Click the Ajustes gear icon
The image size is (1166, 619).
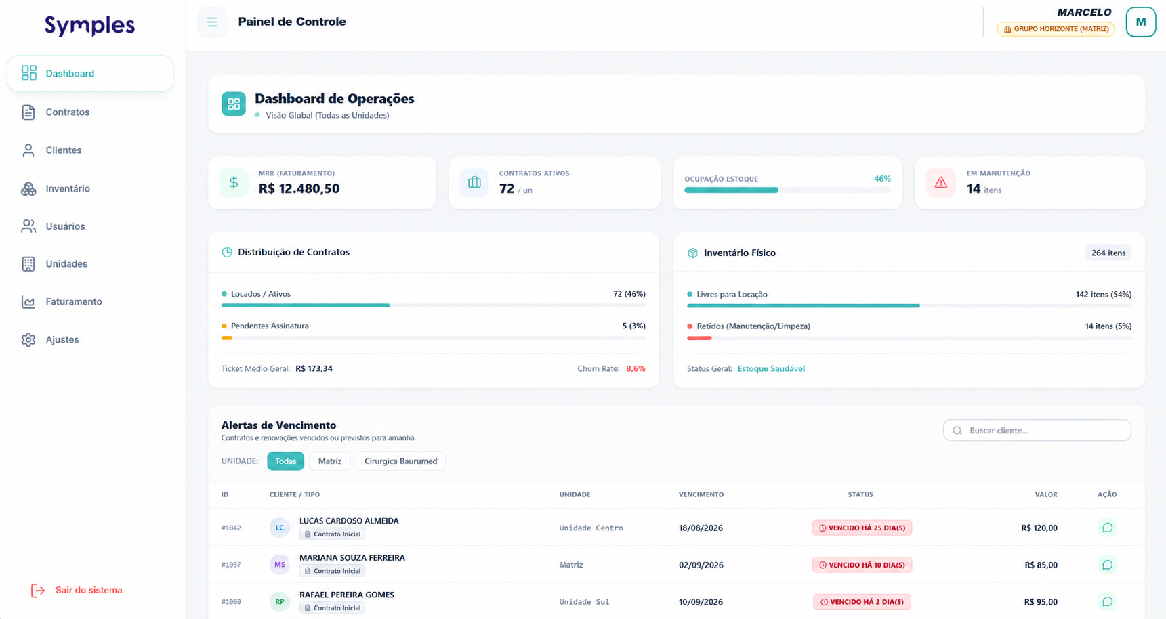coord(28,340)
